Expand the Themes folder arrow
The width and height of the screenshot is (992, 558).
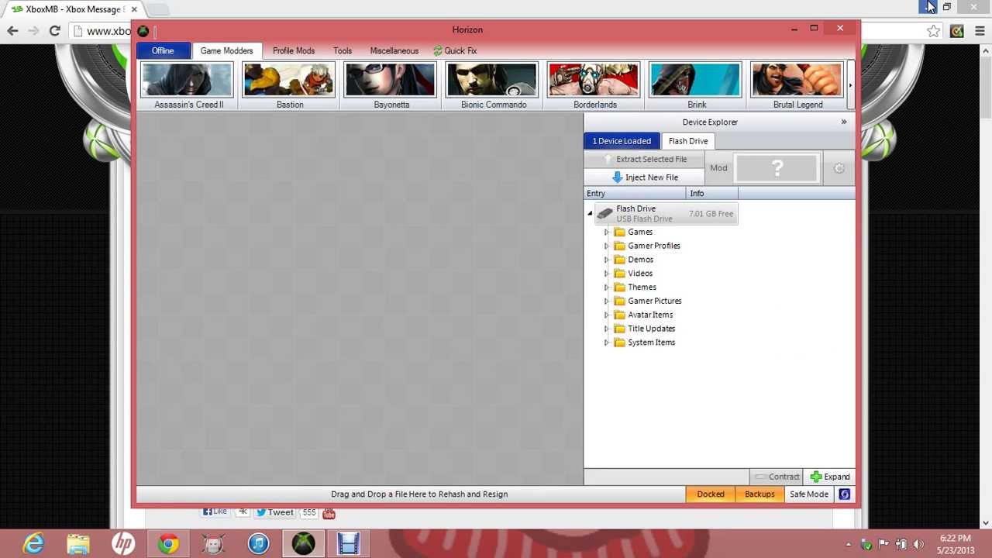[607, 288]
